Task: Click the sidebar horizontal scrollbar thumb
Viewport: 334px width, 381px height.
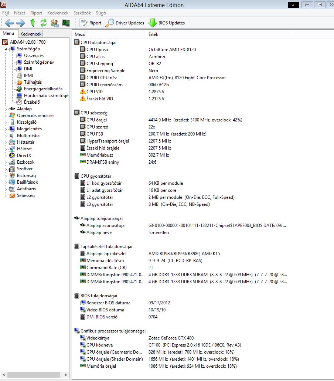Action: [34, 375]
